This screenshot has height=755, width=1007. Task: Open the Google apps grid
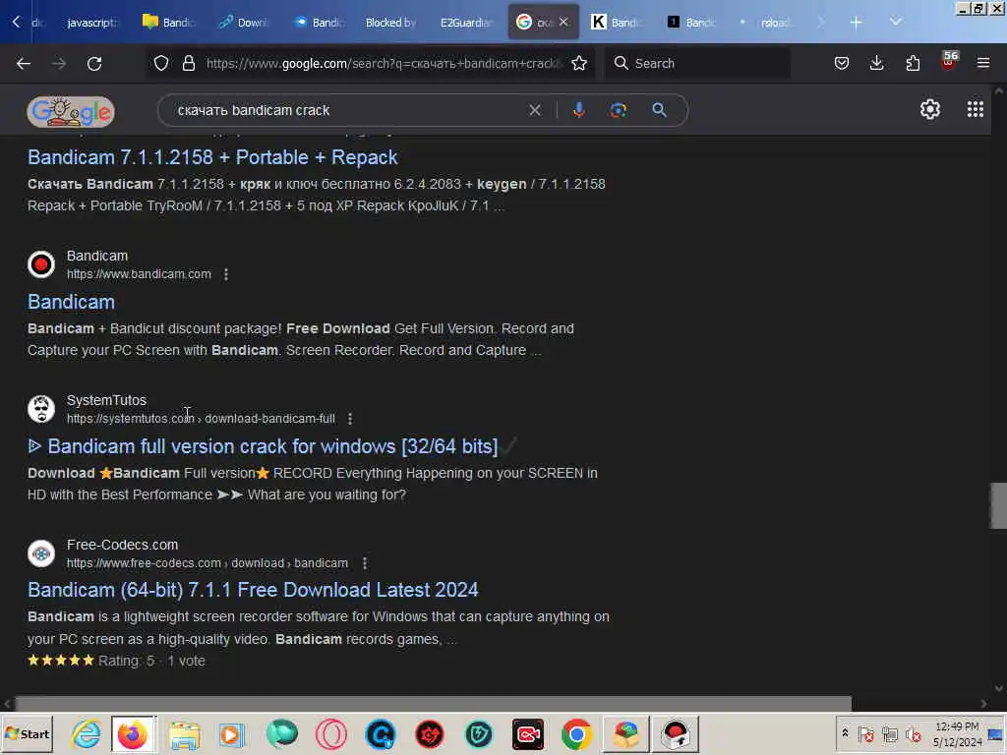pyautogui.click(x=976, y=110)
